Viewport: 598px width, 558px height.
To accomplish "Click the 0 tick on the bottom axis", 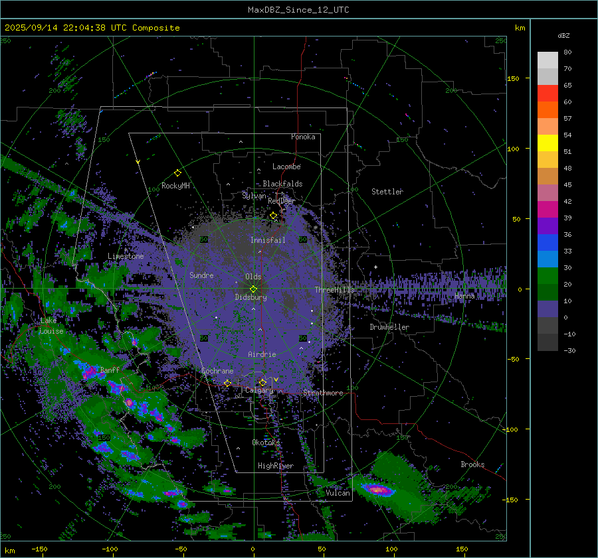I will [253, 549].
